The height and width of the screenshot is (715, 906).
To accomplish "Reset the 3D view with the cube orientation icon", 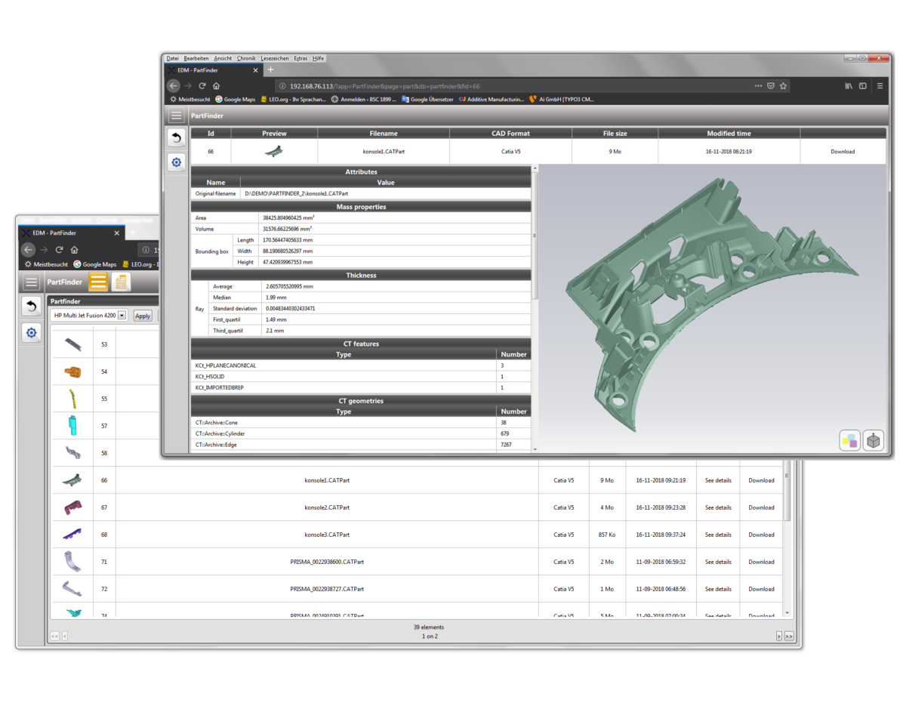I will 873,439.
